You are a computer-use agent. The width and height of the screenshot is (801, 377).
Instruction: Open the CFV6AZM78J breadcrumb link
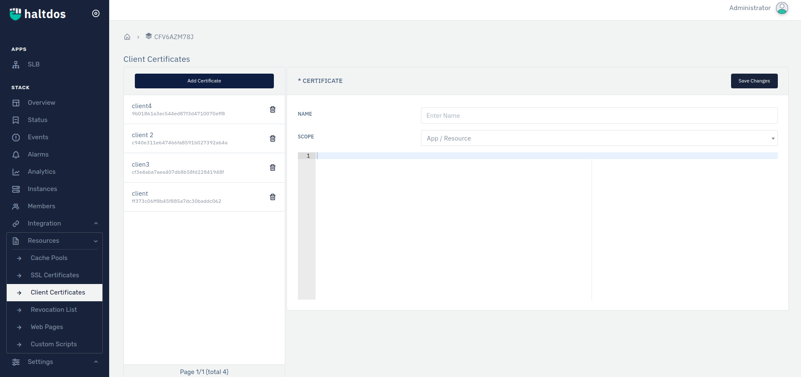pos(174,37)
